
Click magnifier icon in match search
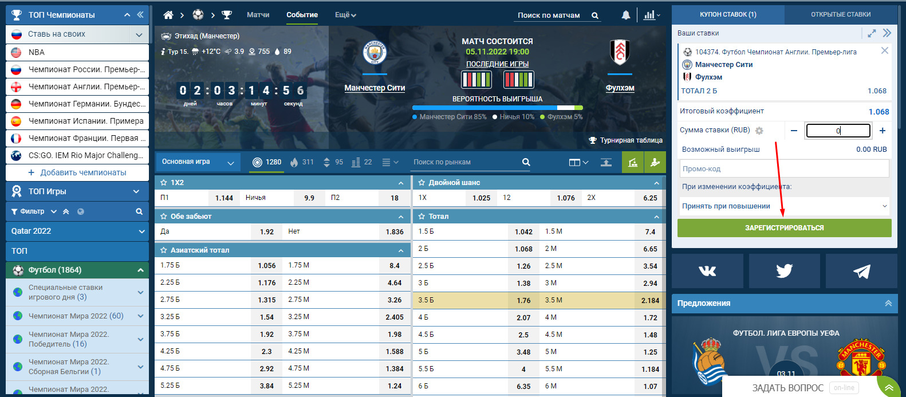[x=595, y=15]
